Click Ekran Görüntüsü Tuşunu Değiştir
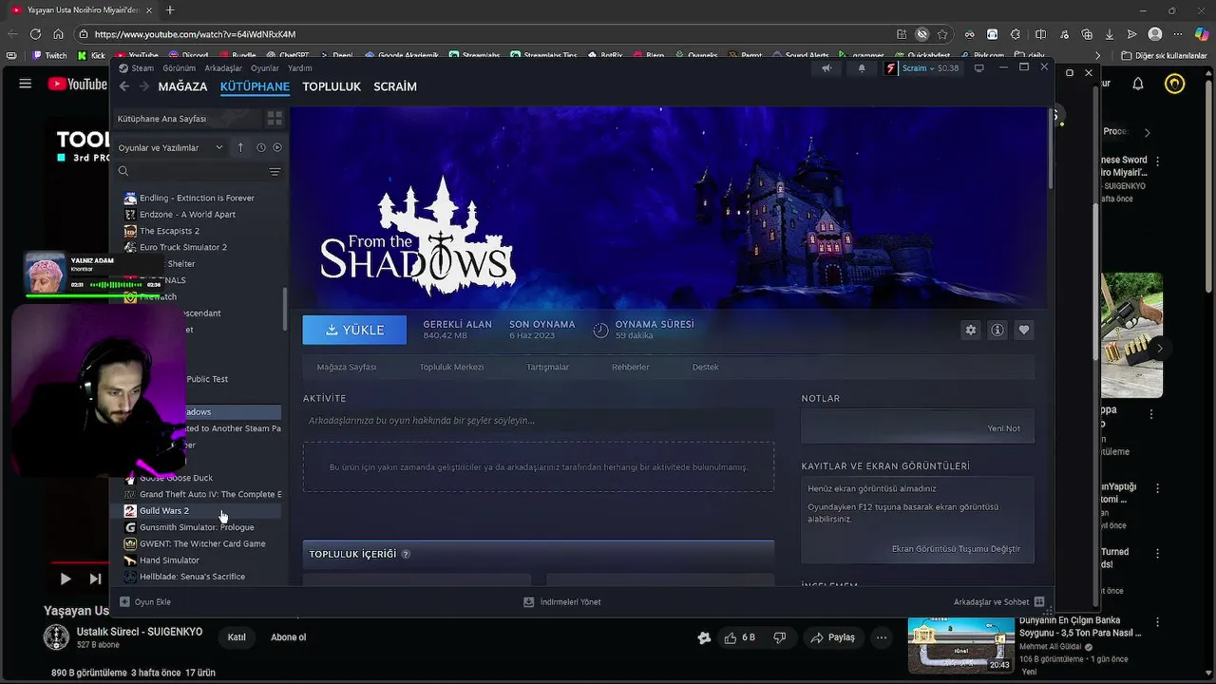Image resolution: width=1216 pixels, height=684 pixels. [x=956, y=549]
